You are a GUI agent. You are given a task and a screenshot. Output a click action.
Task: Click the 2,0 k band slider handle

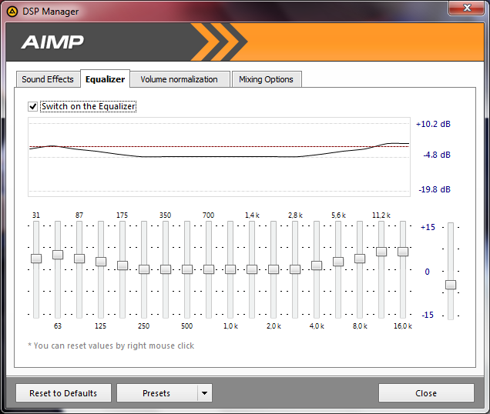click(x=274, y=269)
